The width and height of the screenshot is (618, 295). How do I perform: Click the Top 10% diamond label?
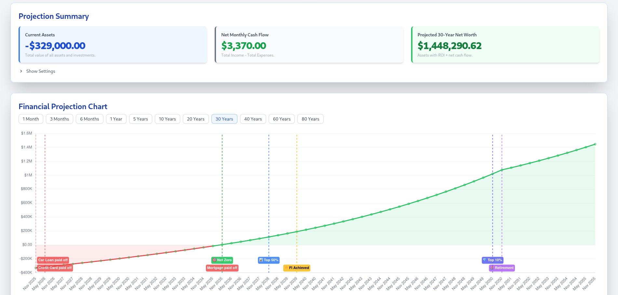(x=492, y=260)
